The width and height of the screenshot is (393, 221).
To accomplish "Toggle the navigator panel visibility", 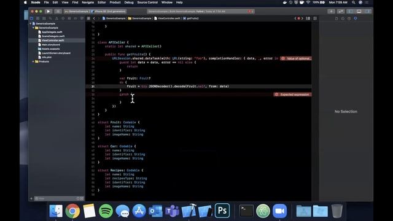I will [351, 11].
